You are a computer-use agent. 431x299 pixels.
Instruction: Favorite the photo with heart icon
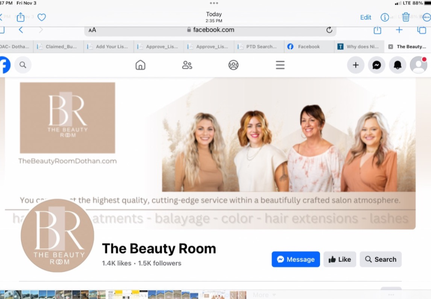(41, 17)
